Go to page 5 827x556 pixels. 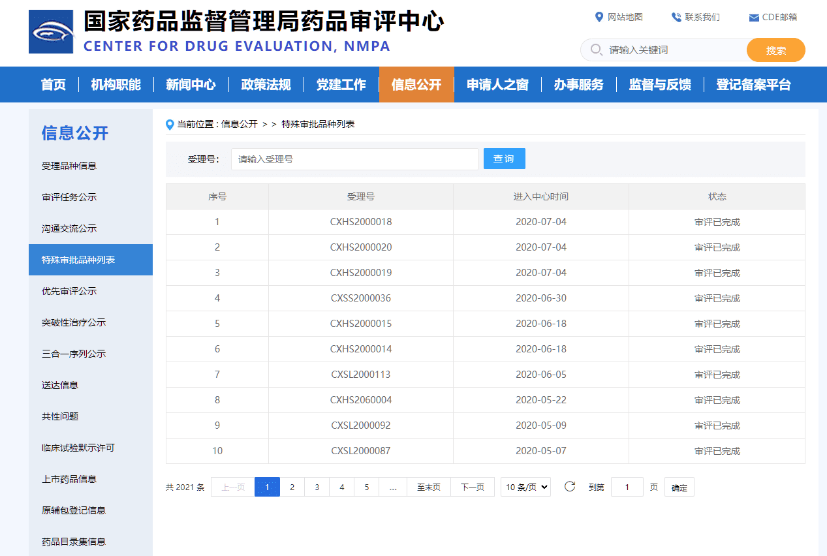(x=367, y=487)
